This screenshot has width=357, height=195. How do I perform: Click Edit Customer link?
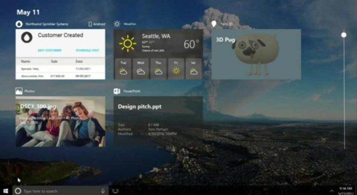click(x=50, y=50)
